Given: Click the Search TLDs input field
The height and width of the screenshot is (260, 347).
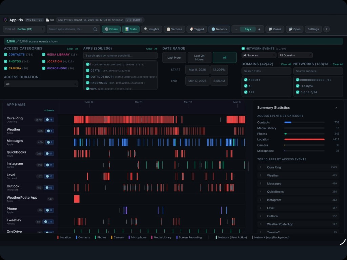Looking at the screenshot, I should [266, 71].
